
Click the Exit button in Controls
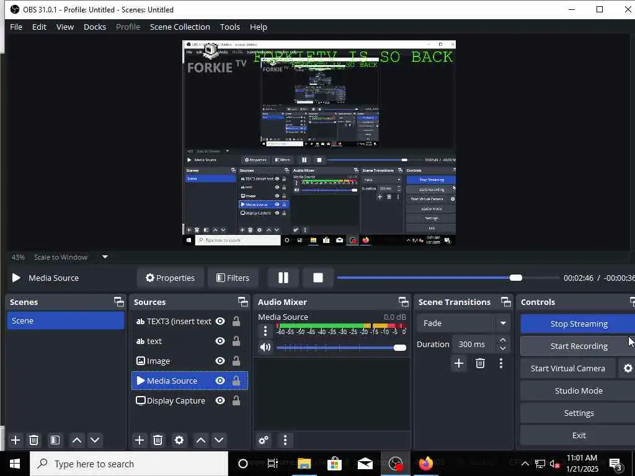(x=579, y=435)
